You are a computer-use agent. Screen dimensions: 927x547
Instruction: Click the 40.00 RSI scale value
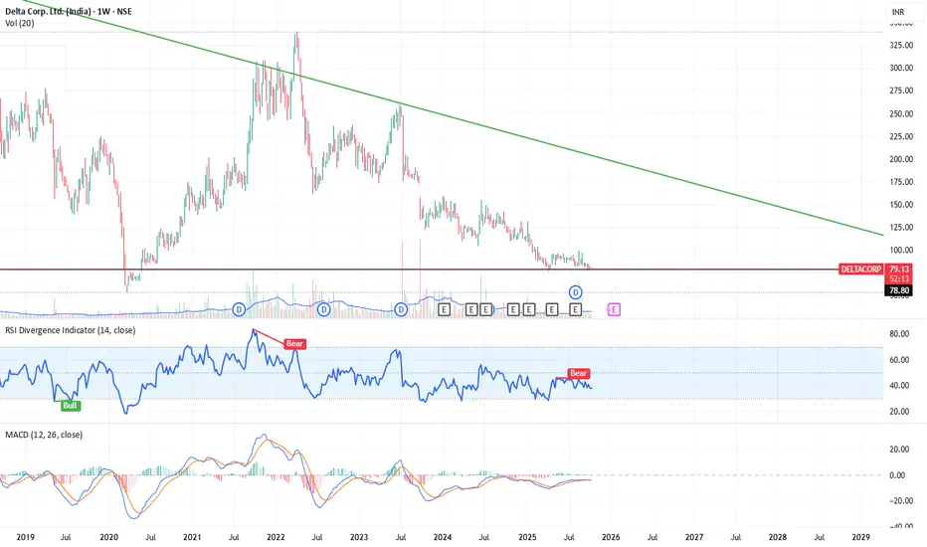[x=899, y=386]
